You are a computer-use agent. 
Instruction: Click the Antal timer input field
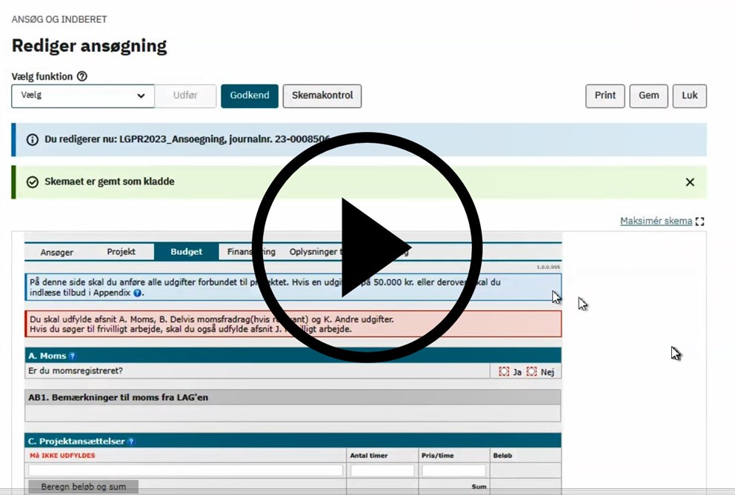point(382,471)
